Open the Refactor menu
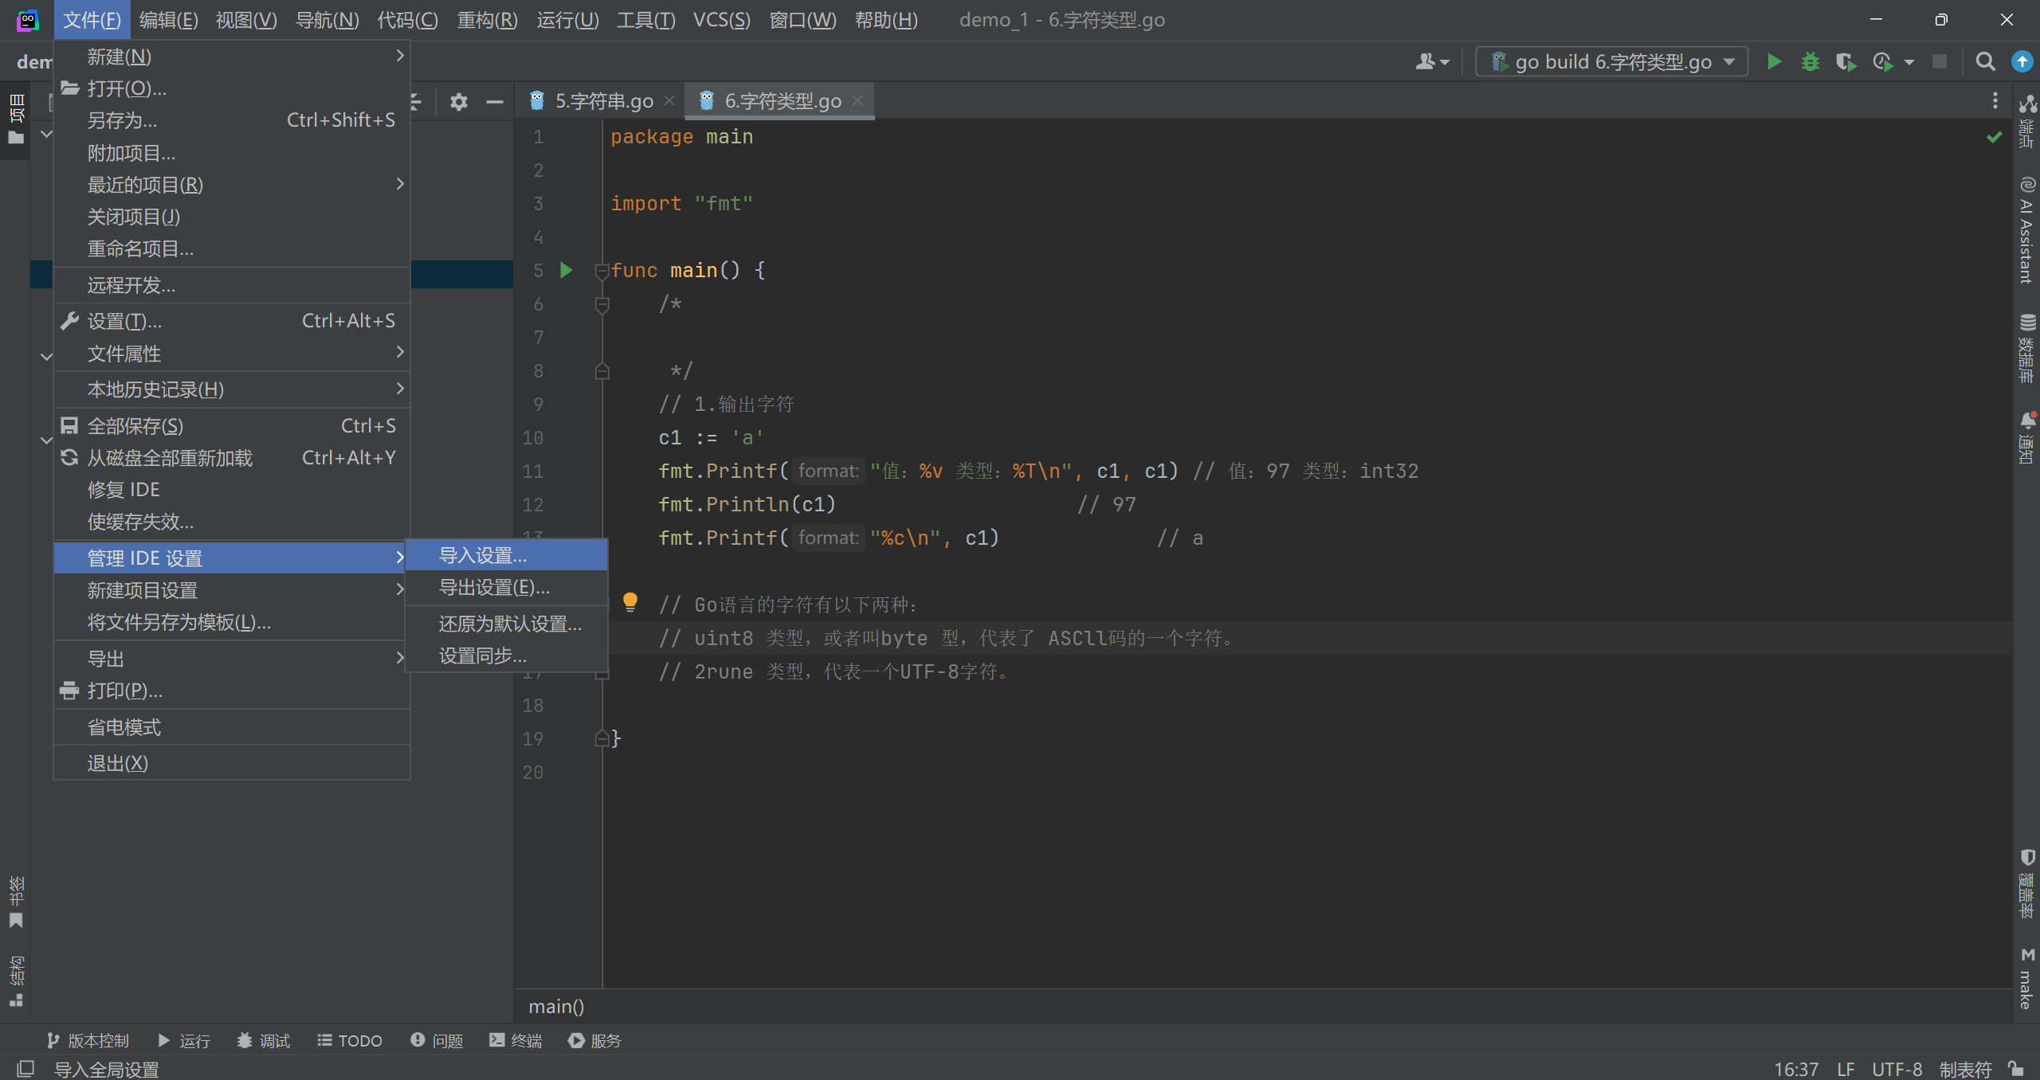This screenshot has width=2040, height=1080. point(488,20)
